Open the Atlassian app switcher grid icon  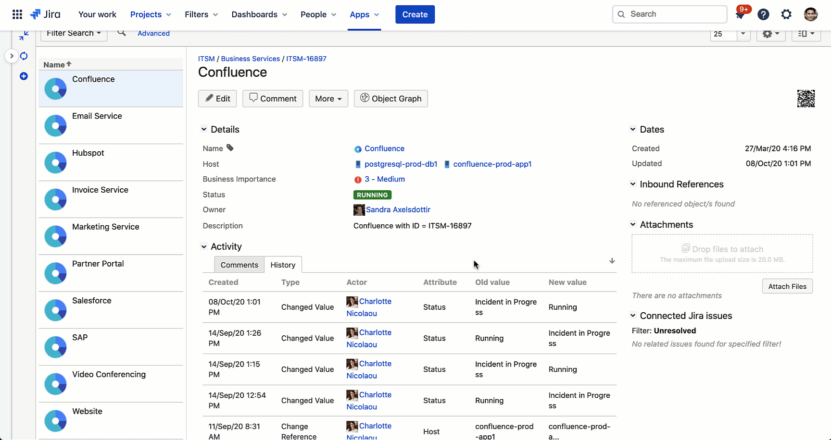tap(17, 14)
